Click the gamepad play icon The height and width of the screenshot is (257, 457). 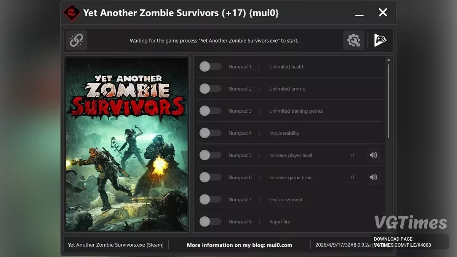point(380,40)
